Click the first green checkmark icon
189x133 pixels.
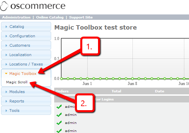point(59,106)
